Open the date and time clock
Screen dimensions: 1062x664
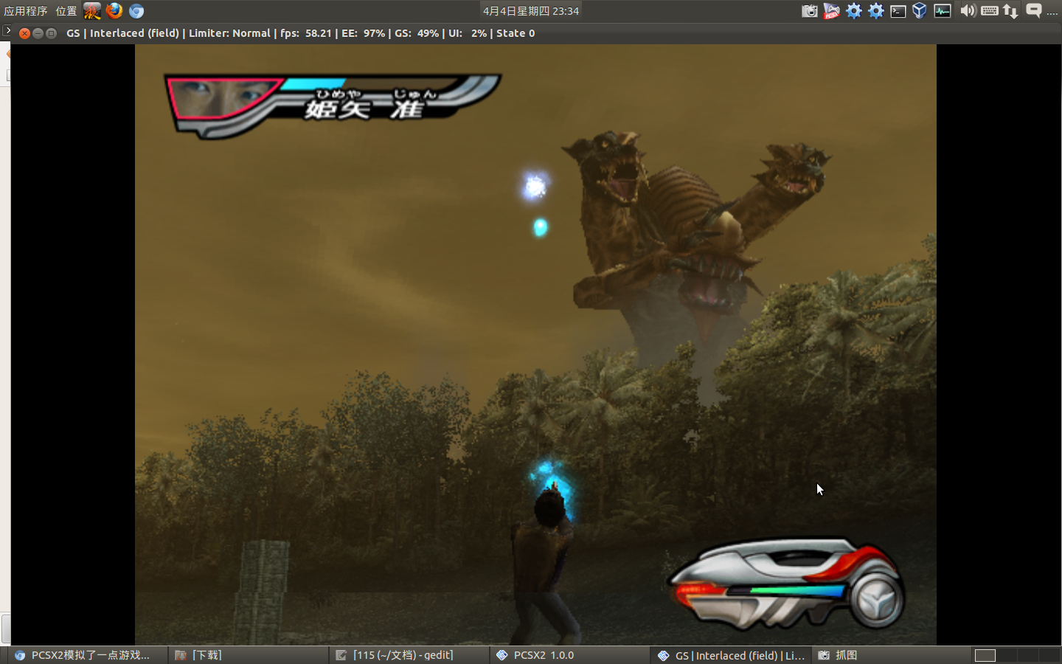click(531, 11)
